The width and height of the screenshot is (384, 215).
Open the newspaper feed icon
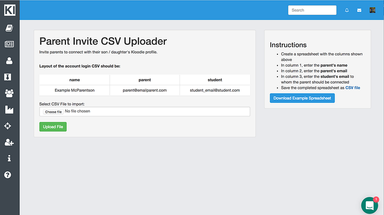9,44
